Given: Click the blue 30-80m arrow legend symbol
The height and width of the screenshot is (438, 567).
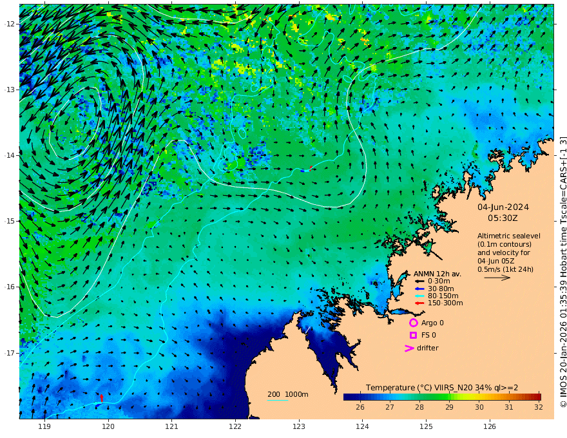Looking at the screenshot, I should pyautogui.click(x=419, y=289).
